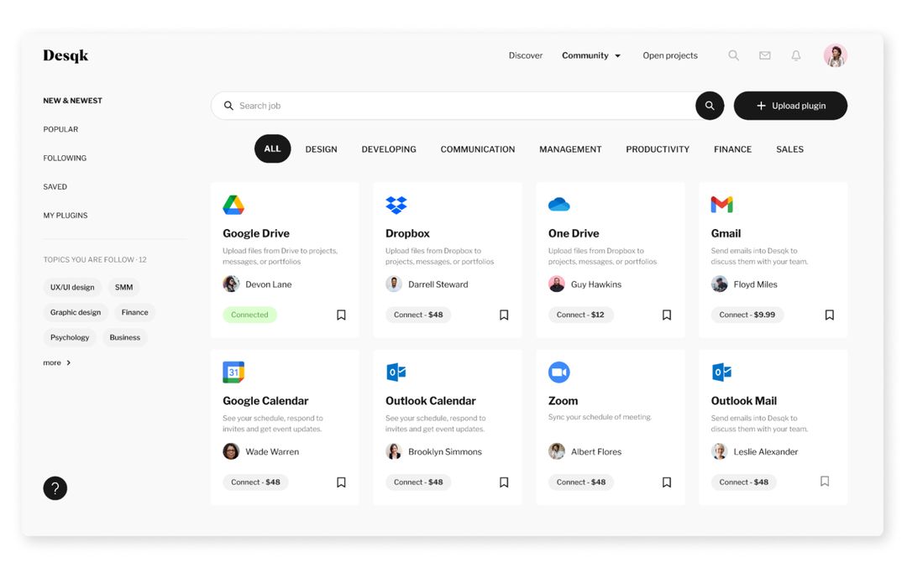Click the Gmail envelope icon
The width and height of the screenshot is (907, 568).
point(721,204)
